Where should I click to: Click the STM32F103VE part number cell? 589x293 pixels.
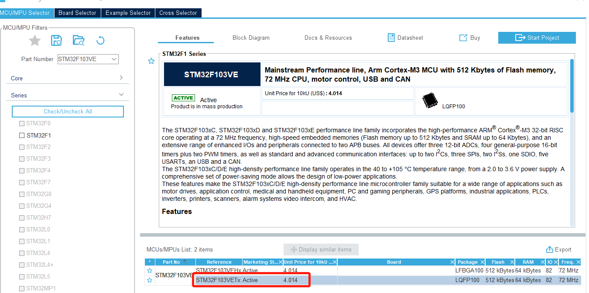click(175, 275)
